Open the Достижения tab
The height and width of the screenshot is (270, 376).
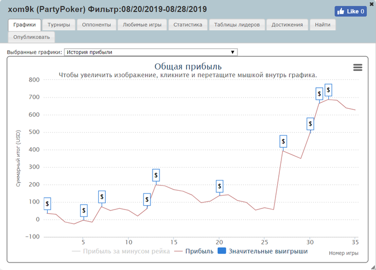click(x=287, y=25)
